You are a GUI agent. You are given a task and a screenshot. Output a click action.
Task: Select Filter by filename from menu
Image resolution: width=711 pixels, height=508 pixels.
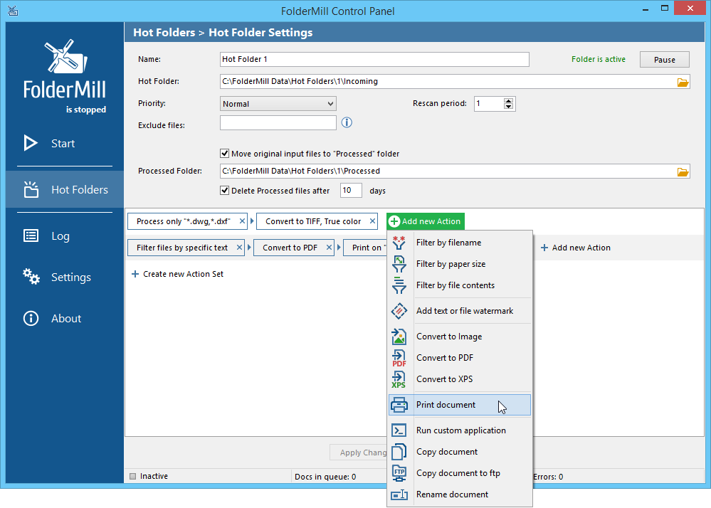coord(460,243)
